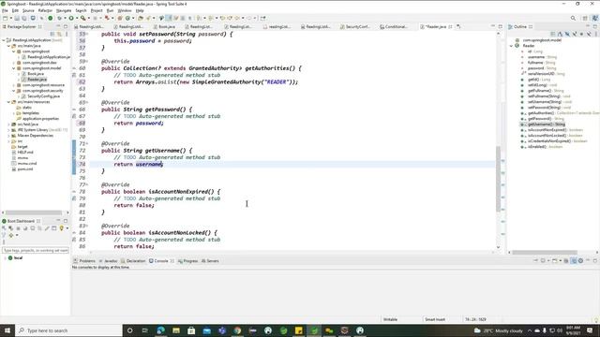This screenshot has width=600, height=337.
Task: Click the editor vertical scrollbar thumb
Action: tap(498, 179)
